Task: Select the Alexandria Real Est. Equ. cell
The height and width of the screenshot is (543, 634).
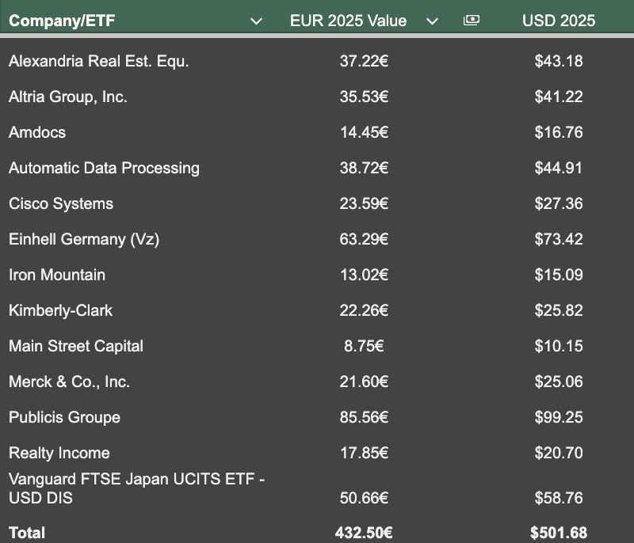Action: (99, 61)
